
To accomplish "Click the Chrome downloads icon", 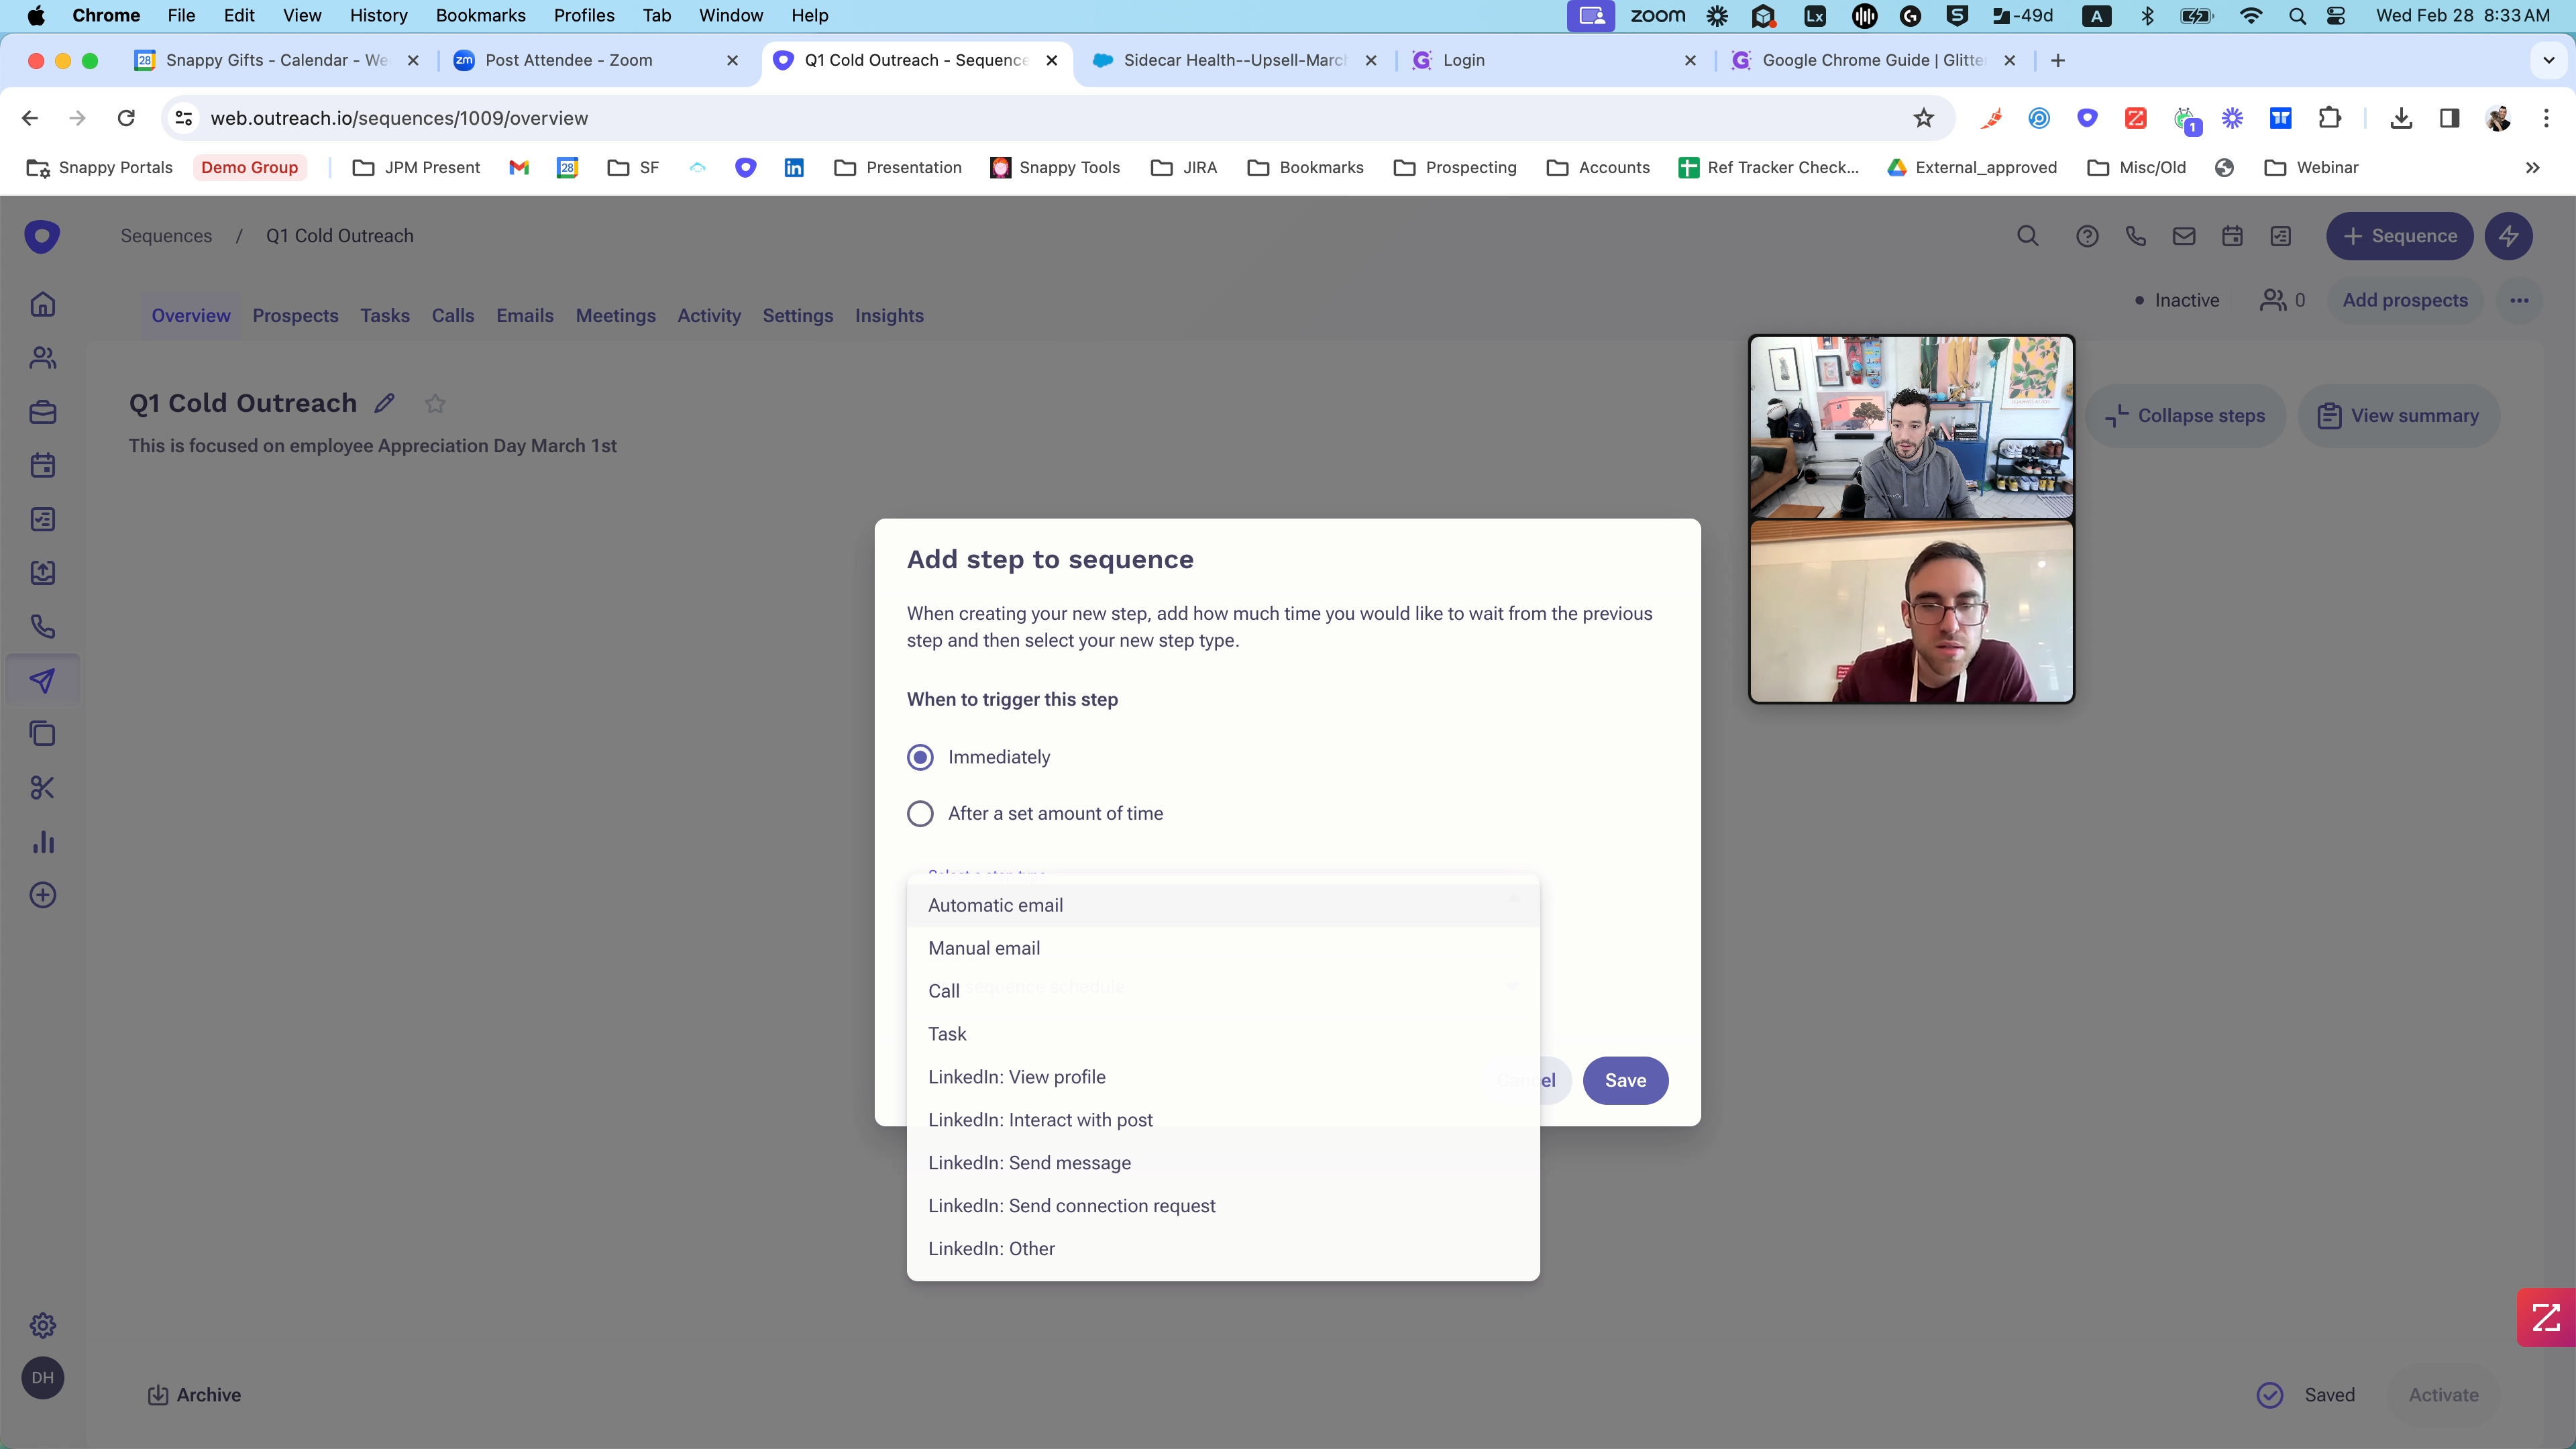I will point(2401,118).
